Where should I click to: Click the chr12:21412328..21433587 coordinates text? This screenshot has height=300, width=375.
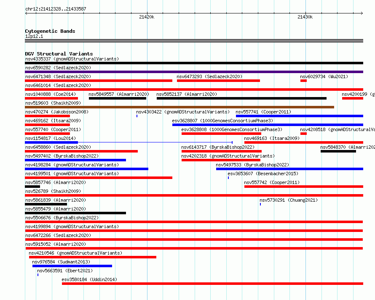(x=56, y=9)
